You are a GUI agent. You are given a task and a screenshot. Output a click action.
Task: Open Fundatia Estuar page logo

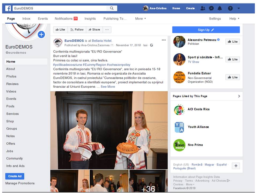point(179,77)
